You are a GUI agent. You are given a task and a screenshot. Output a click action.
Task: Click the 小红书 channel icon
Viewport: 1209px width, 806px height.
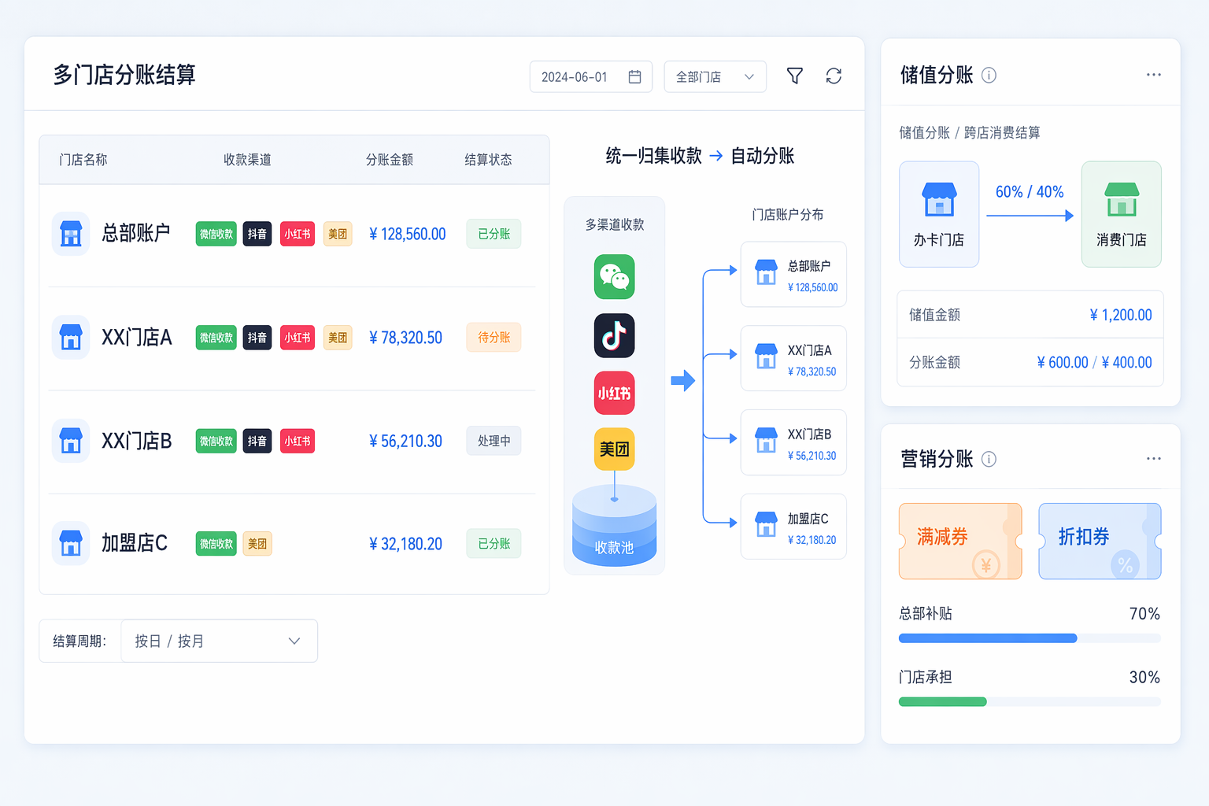coord(614,393)
